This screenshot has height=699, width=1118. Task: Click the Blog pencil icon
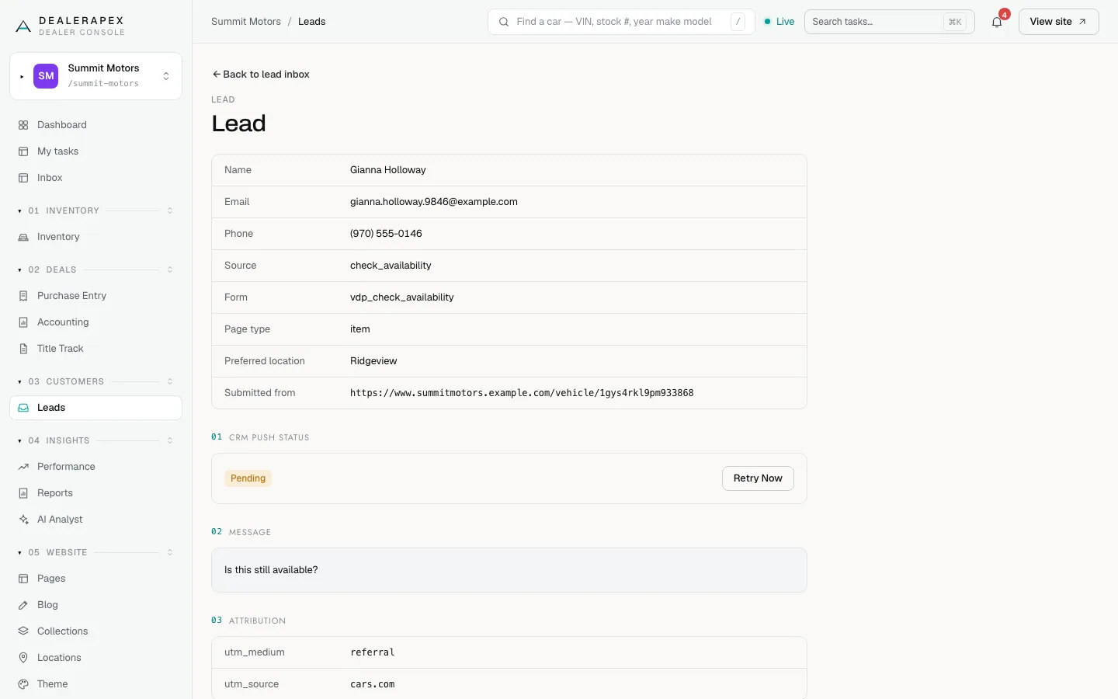click(23, 605)
